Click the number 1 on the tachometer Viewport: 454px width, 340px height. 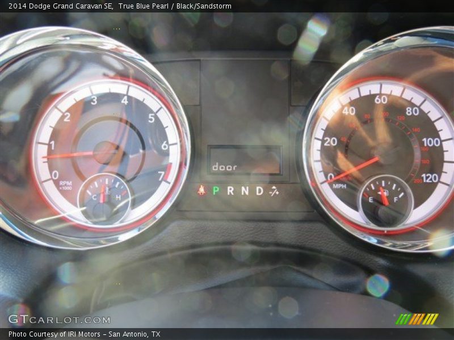pyautogui.click(x=52, y=145)
